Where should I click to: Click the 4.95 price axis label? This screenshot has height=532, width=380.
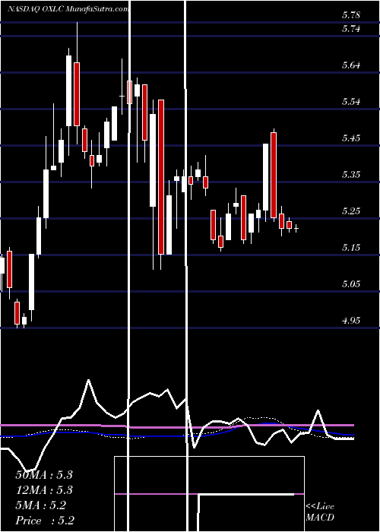tap(351, 320)
